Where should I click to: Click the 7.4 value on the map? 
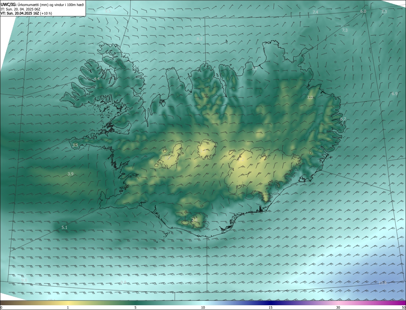[x=315, y=12]
